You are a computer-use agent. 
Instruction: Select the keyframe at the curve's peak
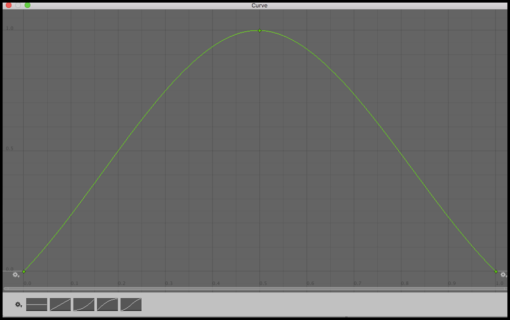[x=259, y=31]
